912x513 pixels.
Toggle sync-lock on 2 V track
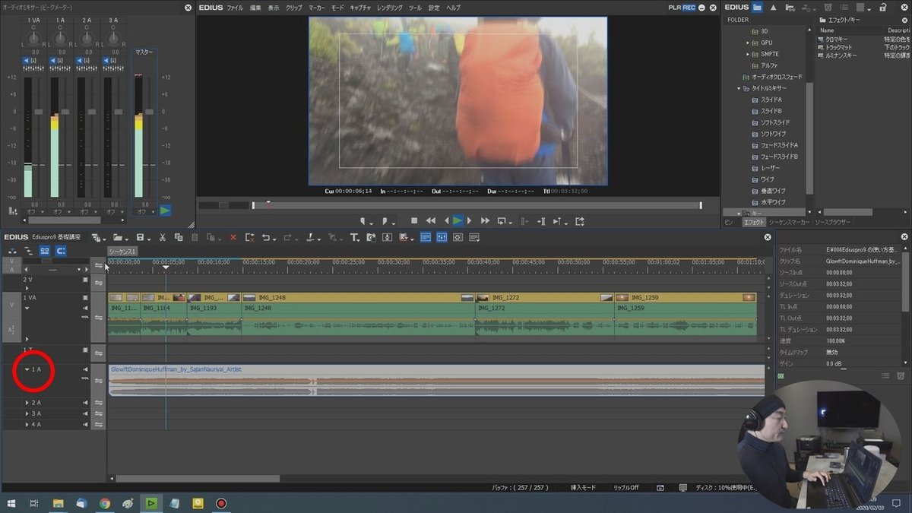[x=98, y=283]
